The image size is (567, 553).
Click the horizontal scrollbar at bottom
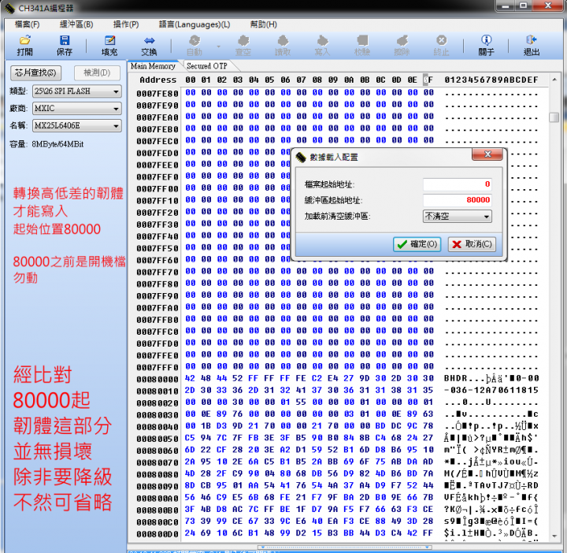point(345,547)
